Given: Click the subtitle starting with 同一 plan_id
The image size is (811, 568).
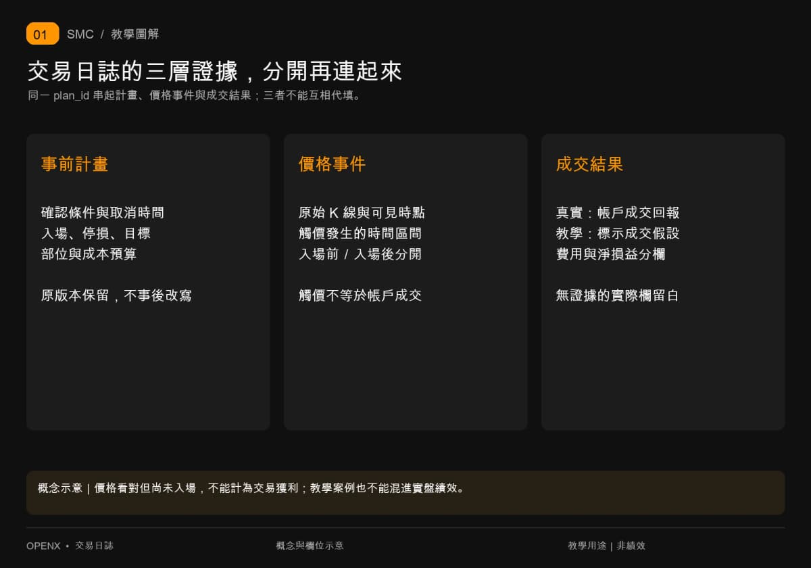Looking at the screenshot, I should tap(196, 95).
